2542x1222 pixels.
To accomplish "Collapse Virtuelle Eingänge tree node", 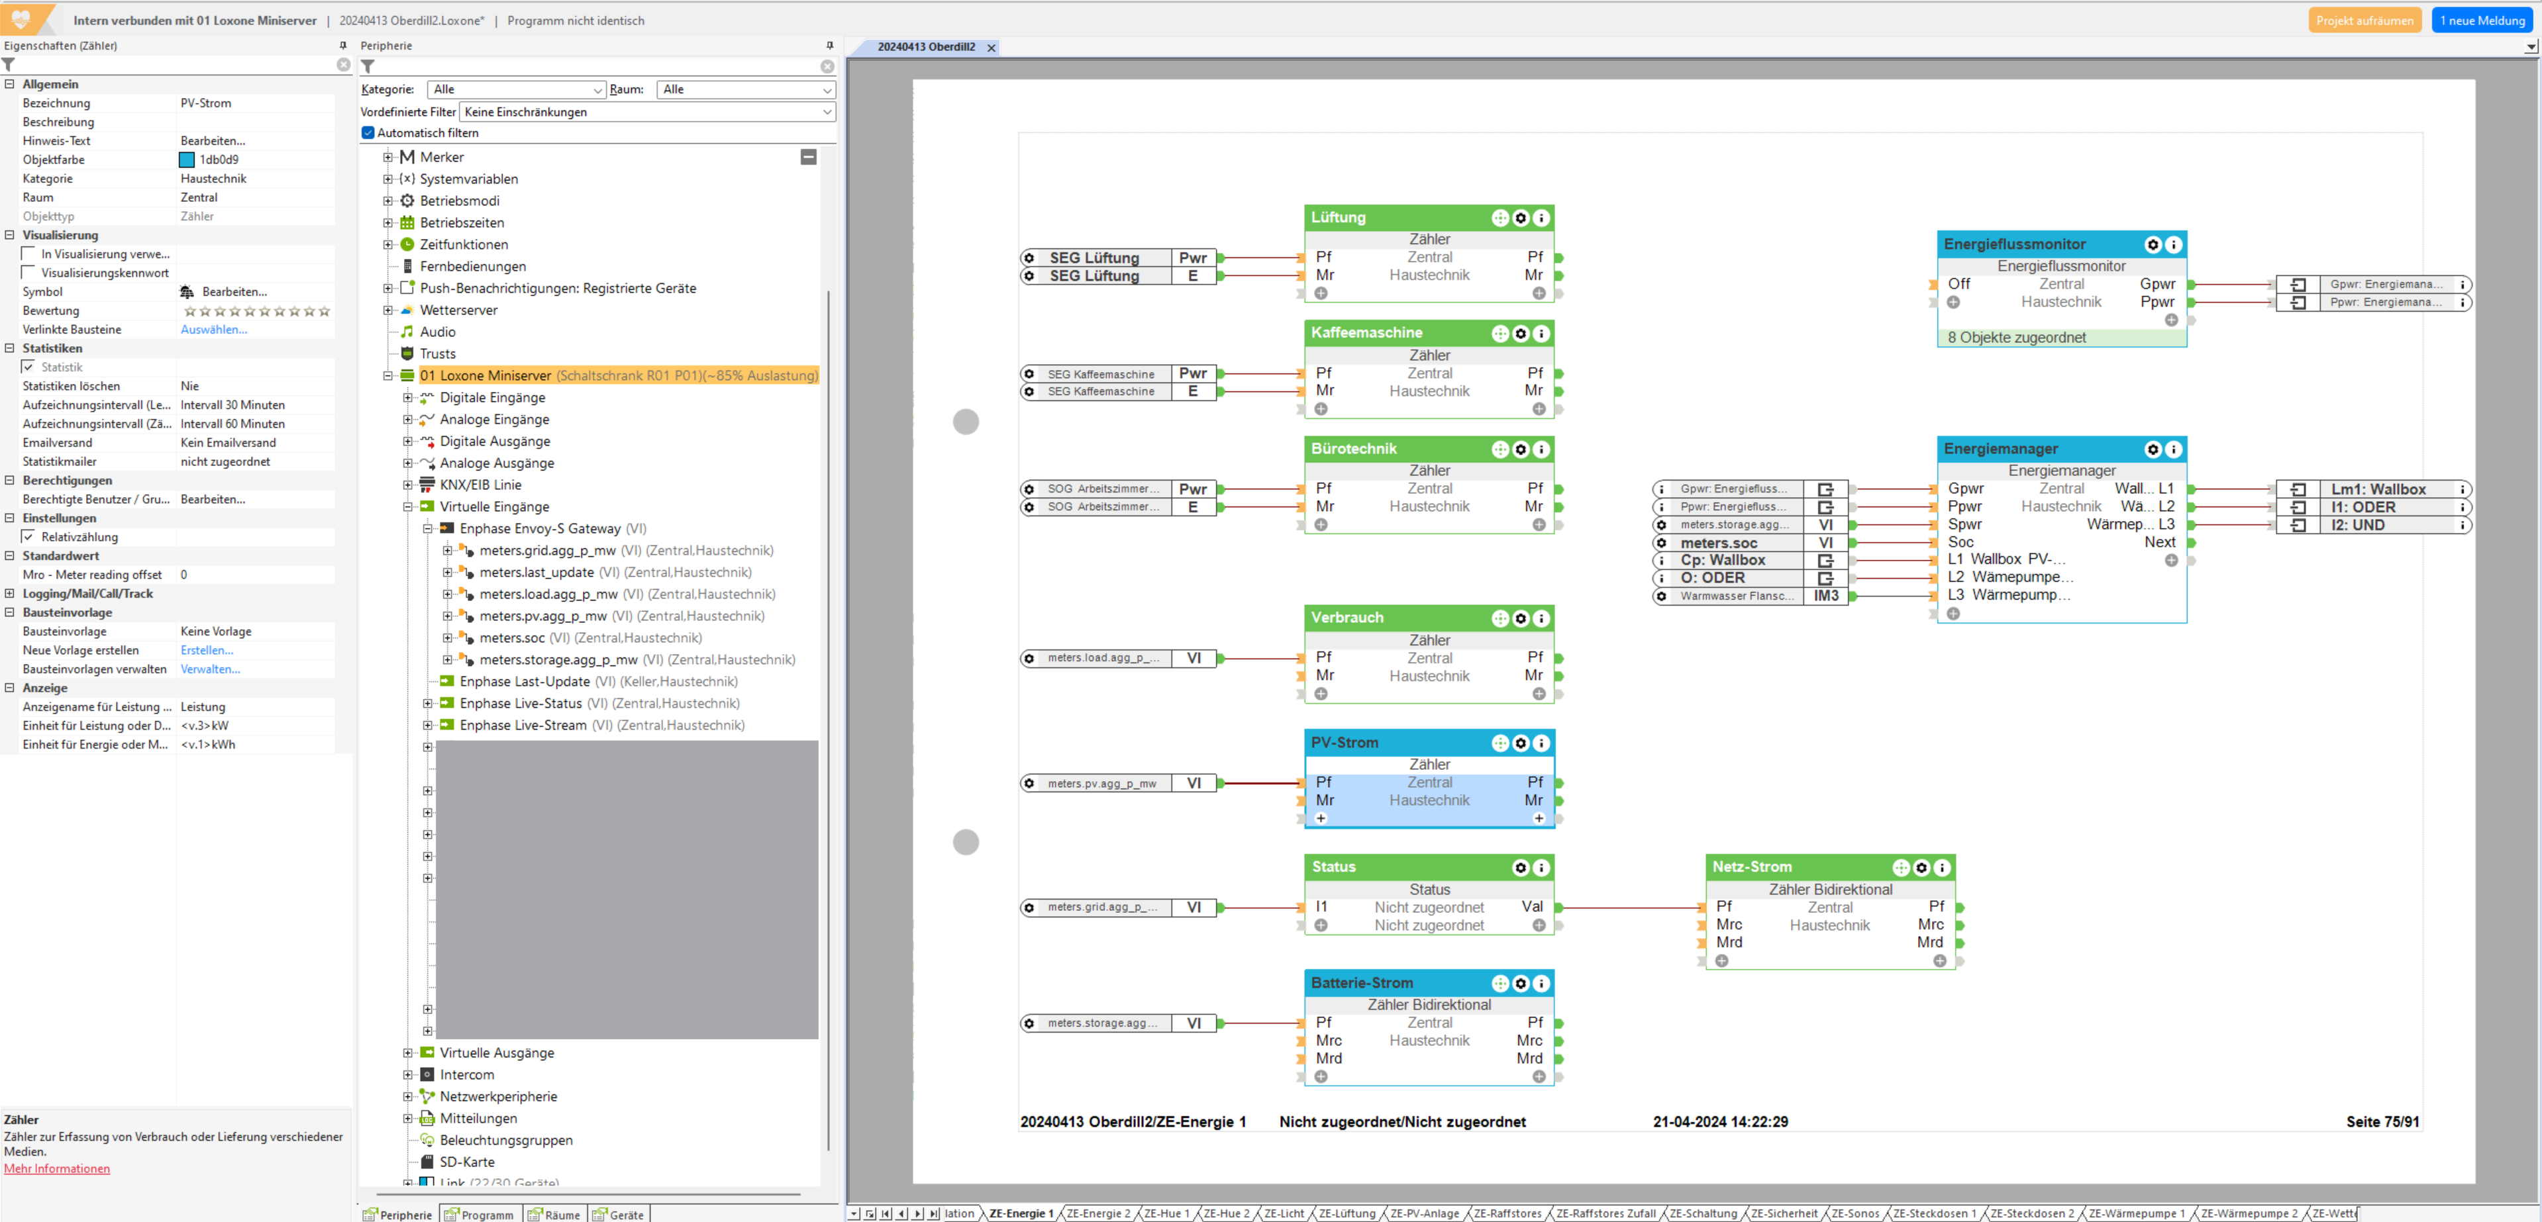I will pos(407,507).
